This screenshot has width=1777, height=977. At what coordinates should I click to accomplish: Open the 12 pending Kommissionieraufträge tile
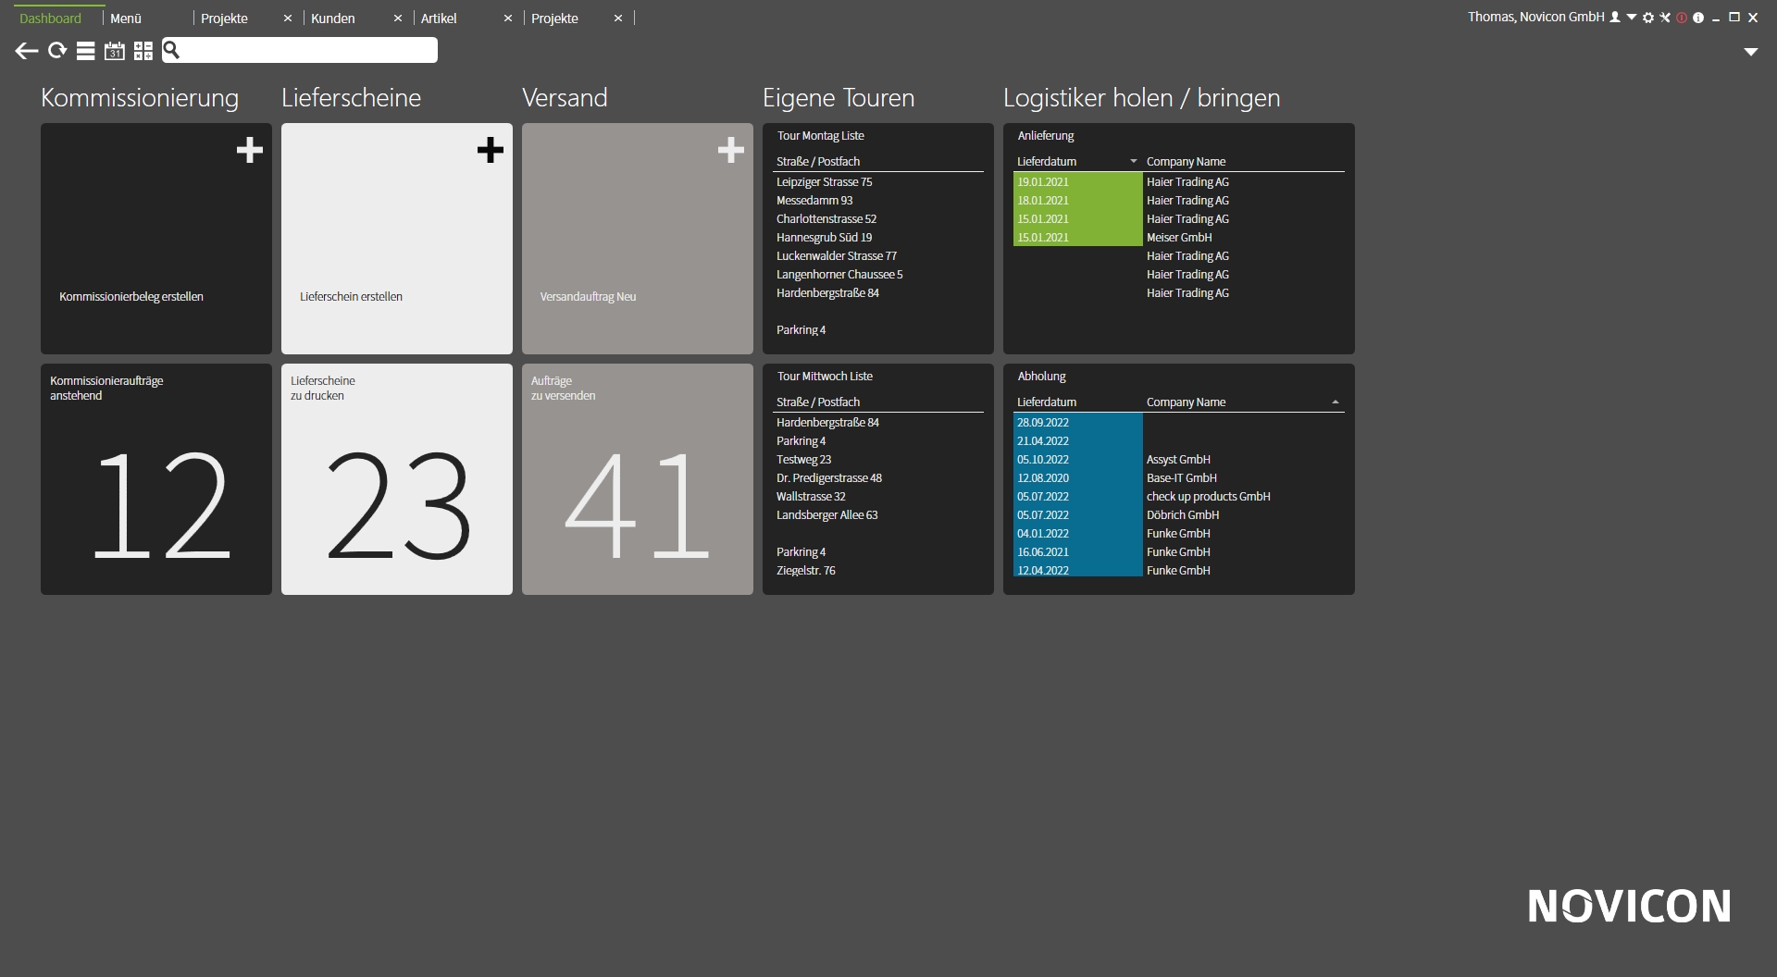click(156, 479)
